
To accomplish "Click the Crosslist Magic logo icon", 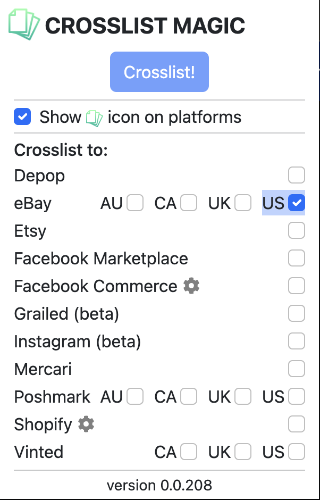I will click(23, 23).
